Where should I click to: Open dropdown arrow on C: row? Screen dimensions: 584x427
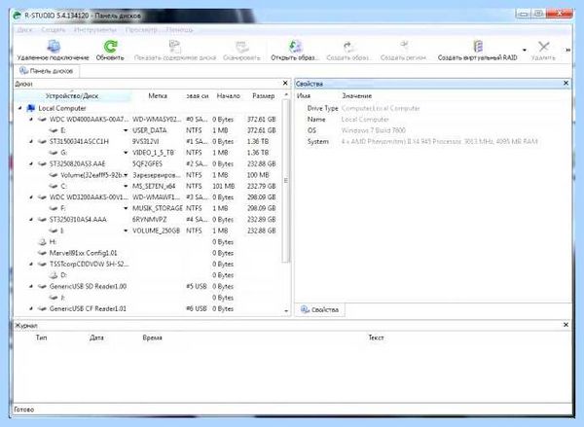(x=126, y=186)
